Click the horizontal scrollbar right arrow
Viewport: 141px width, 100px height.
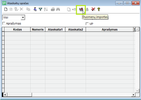click(x=133, y=95)
